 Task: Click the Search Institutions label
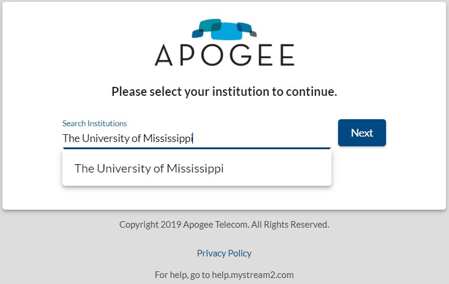pos(95,123)
